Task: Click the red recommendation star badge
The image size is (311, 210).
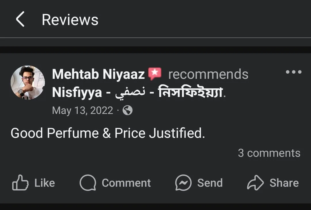Action: click(155, 74)
